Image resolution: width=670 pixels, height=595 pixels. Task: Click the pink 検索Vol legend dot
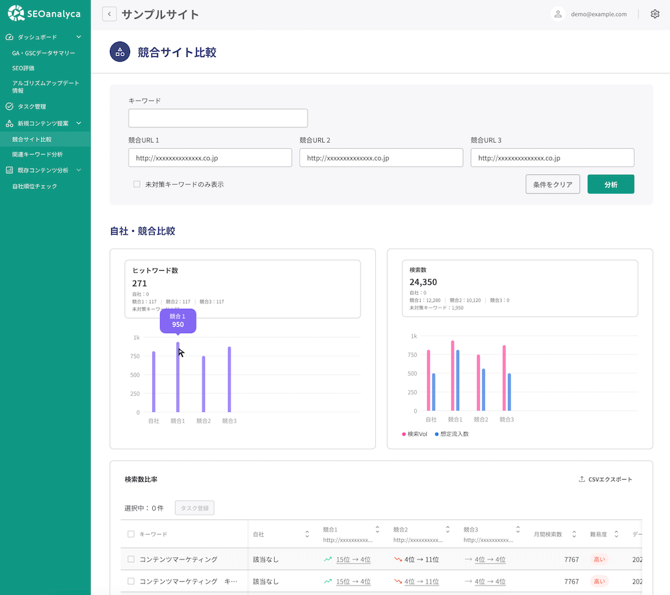(404, 434)
